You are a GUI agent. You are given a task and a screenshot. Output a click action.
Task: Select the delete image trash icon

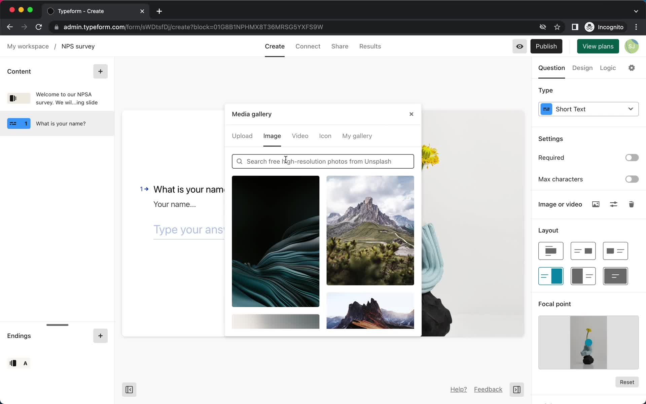[632, 204]
